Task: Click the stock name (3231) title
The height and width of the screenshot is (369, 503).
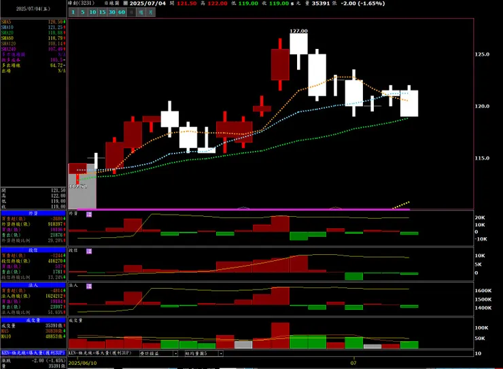Action: (82, 3)
